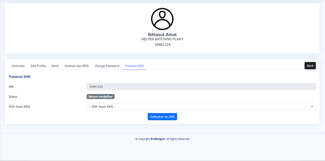Click the Daftarkan ke EMS button
The height and width of the screenshot is (161, 325).
162,117
